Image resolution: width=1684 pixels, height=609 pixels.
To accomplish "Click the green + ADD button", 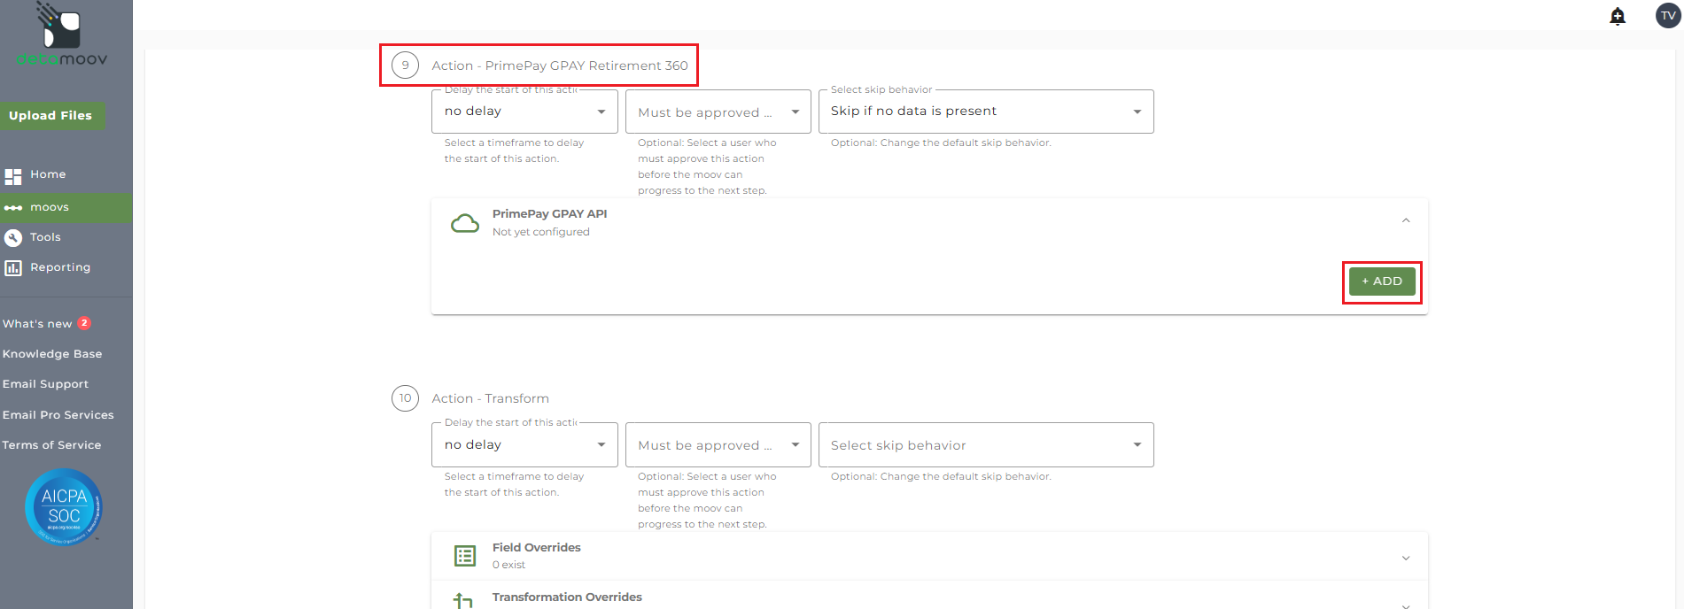I will tap(1382, 281).
